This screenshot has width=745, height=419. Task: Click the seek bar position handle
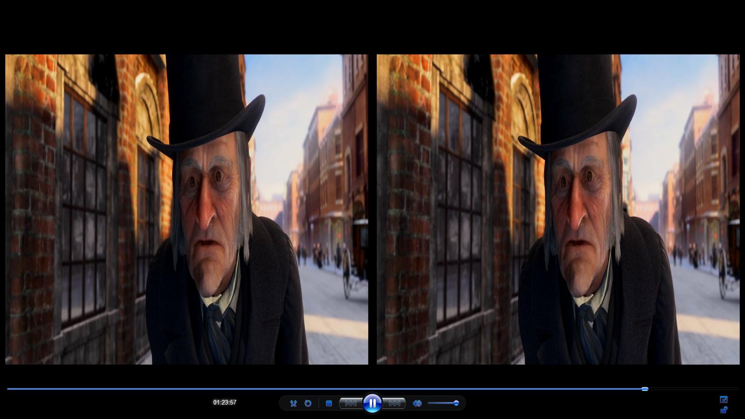point(645,389)
